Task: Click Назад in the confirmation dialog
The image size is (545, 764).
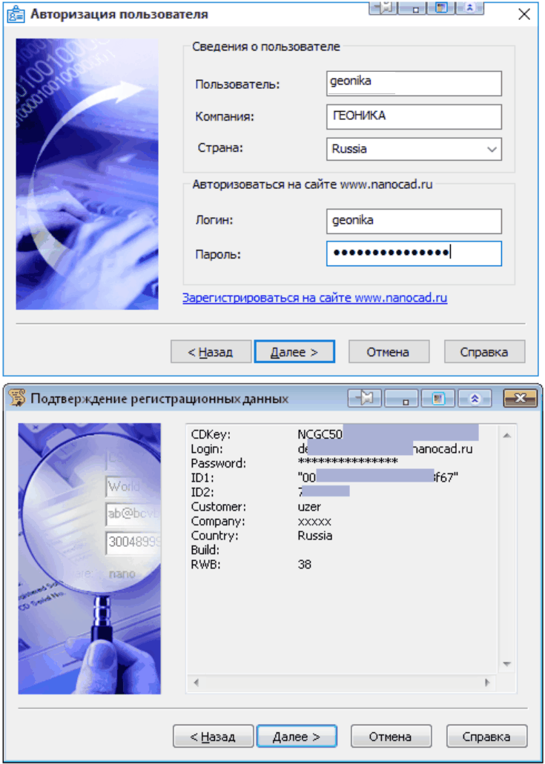Action: (213, 737)
